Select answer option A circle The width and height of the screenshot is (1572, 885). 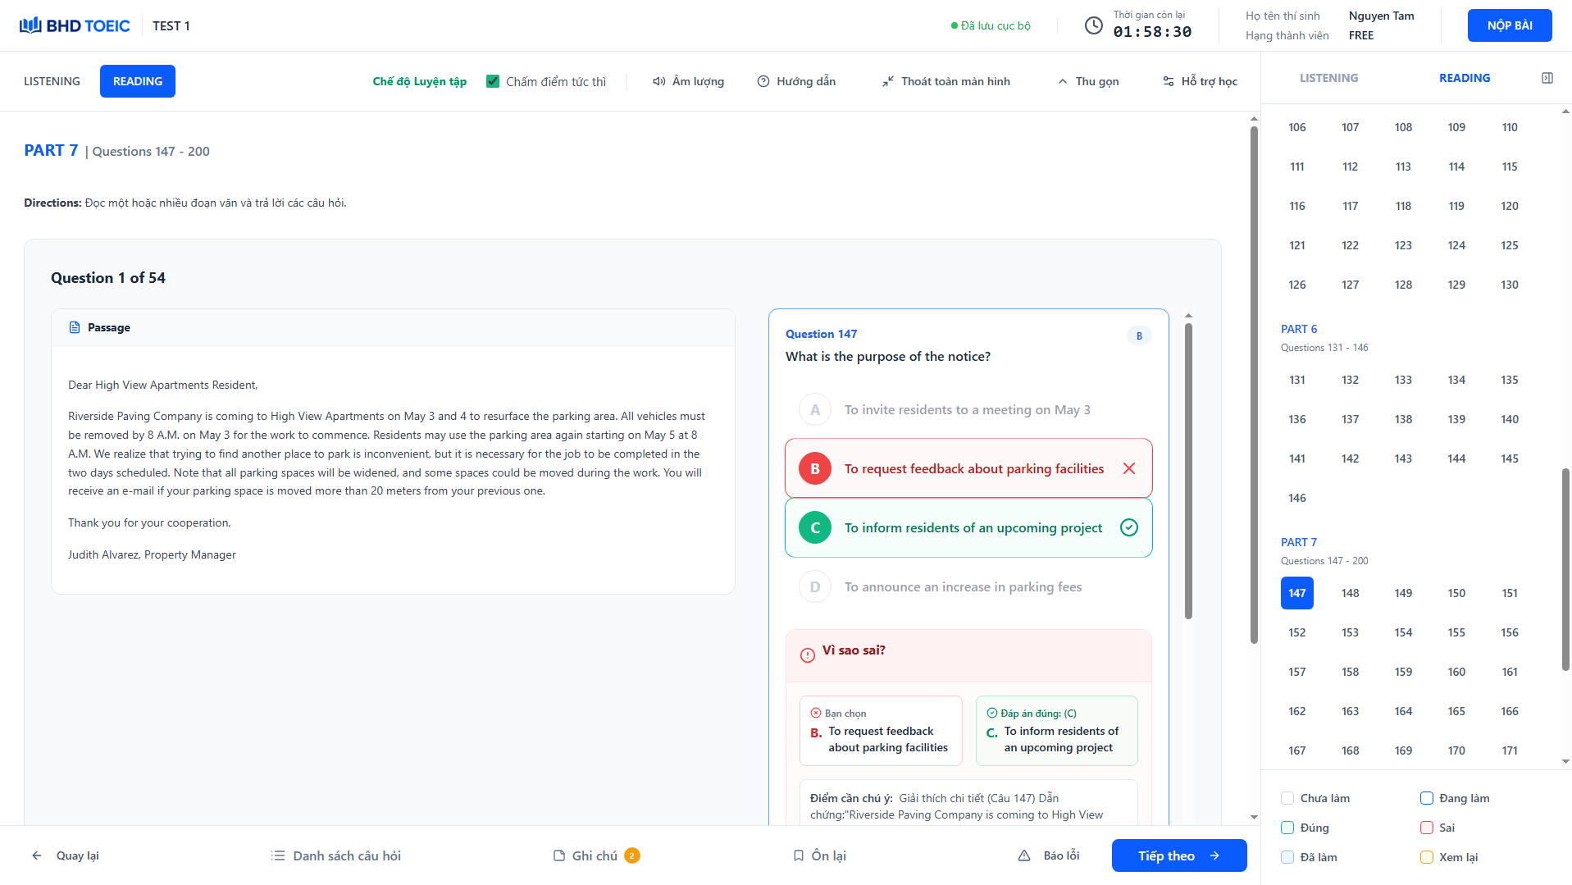point(815,409)
